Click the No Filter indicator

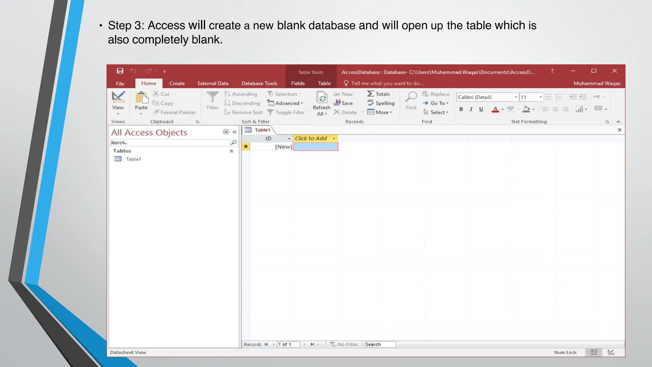tap(344, 344)
